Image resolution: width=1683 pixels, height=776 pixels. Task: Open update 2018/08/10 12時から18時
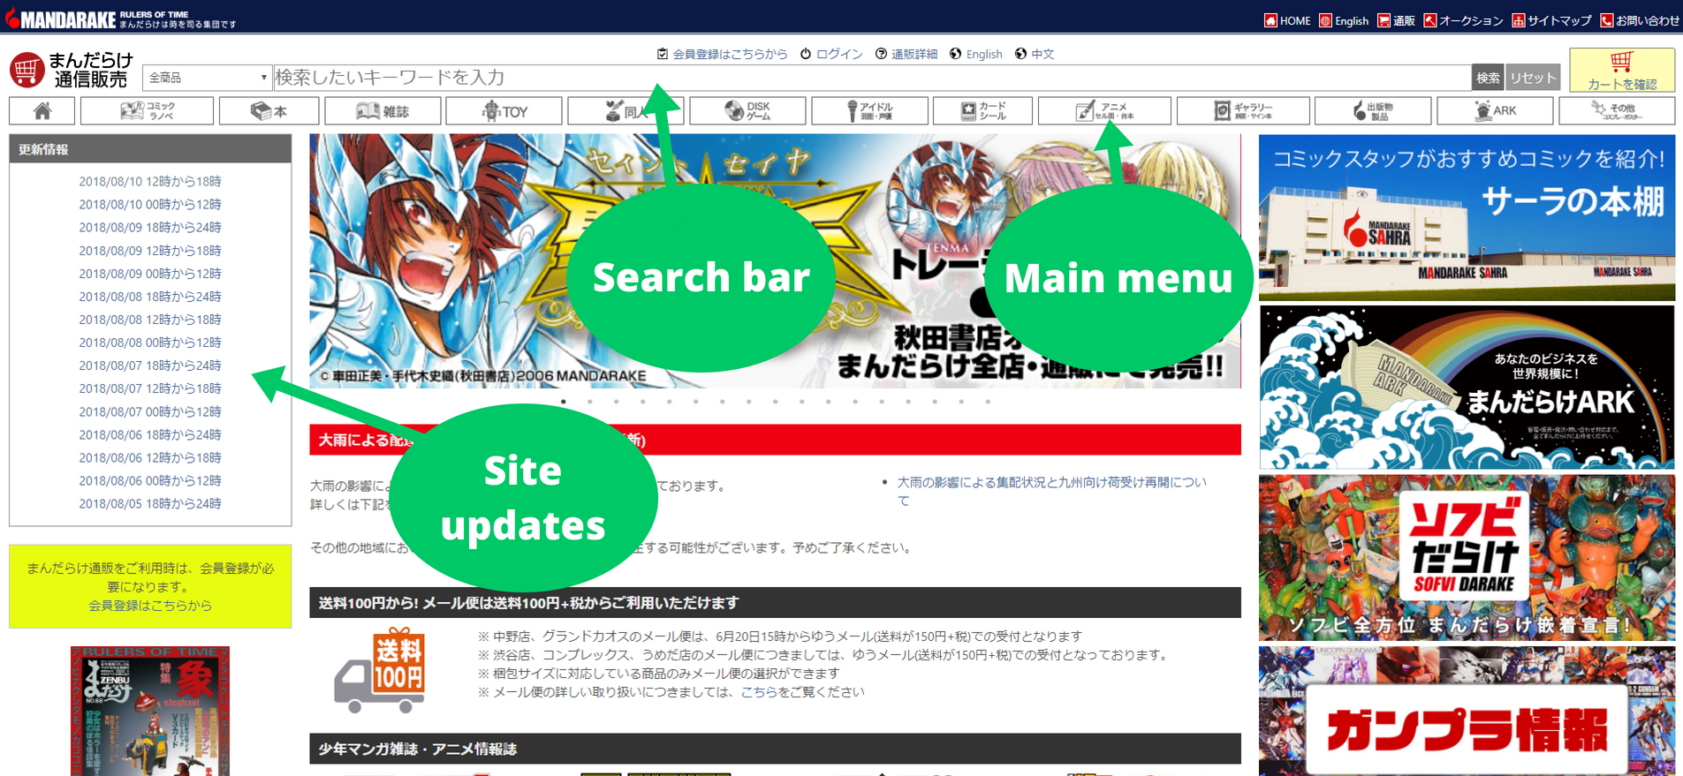[x=150, y=181]
